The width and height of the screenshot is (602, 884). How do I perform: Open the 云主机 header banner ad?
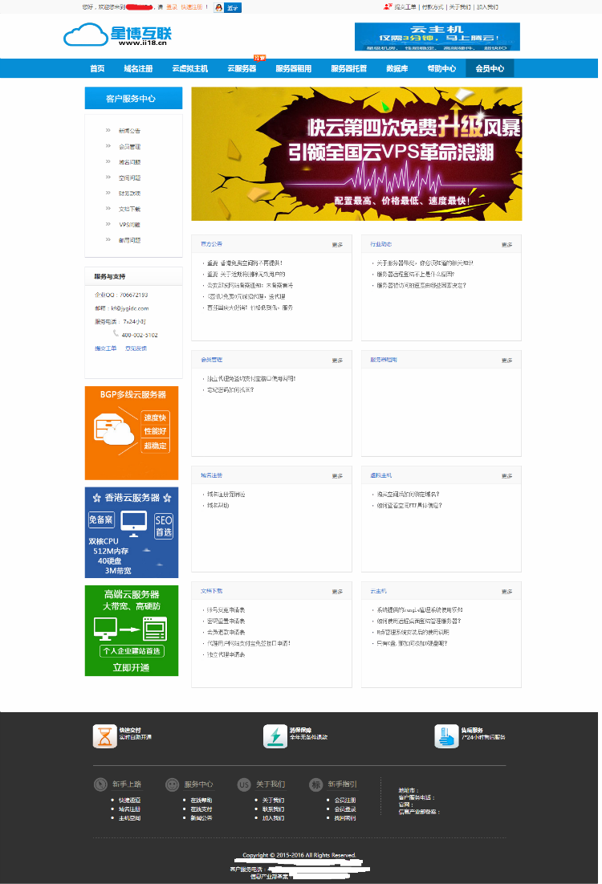(437, 37)
